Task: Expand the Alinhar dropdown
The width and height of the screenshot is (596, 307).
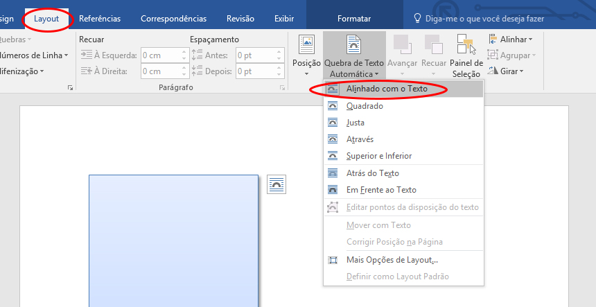Action: click(x=511, y=39)
